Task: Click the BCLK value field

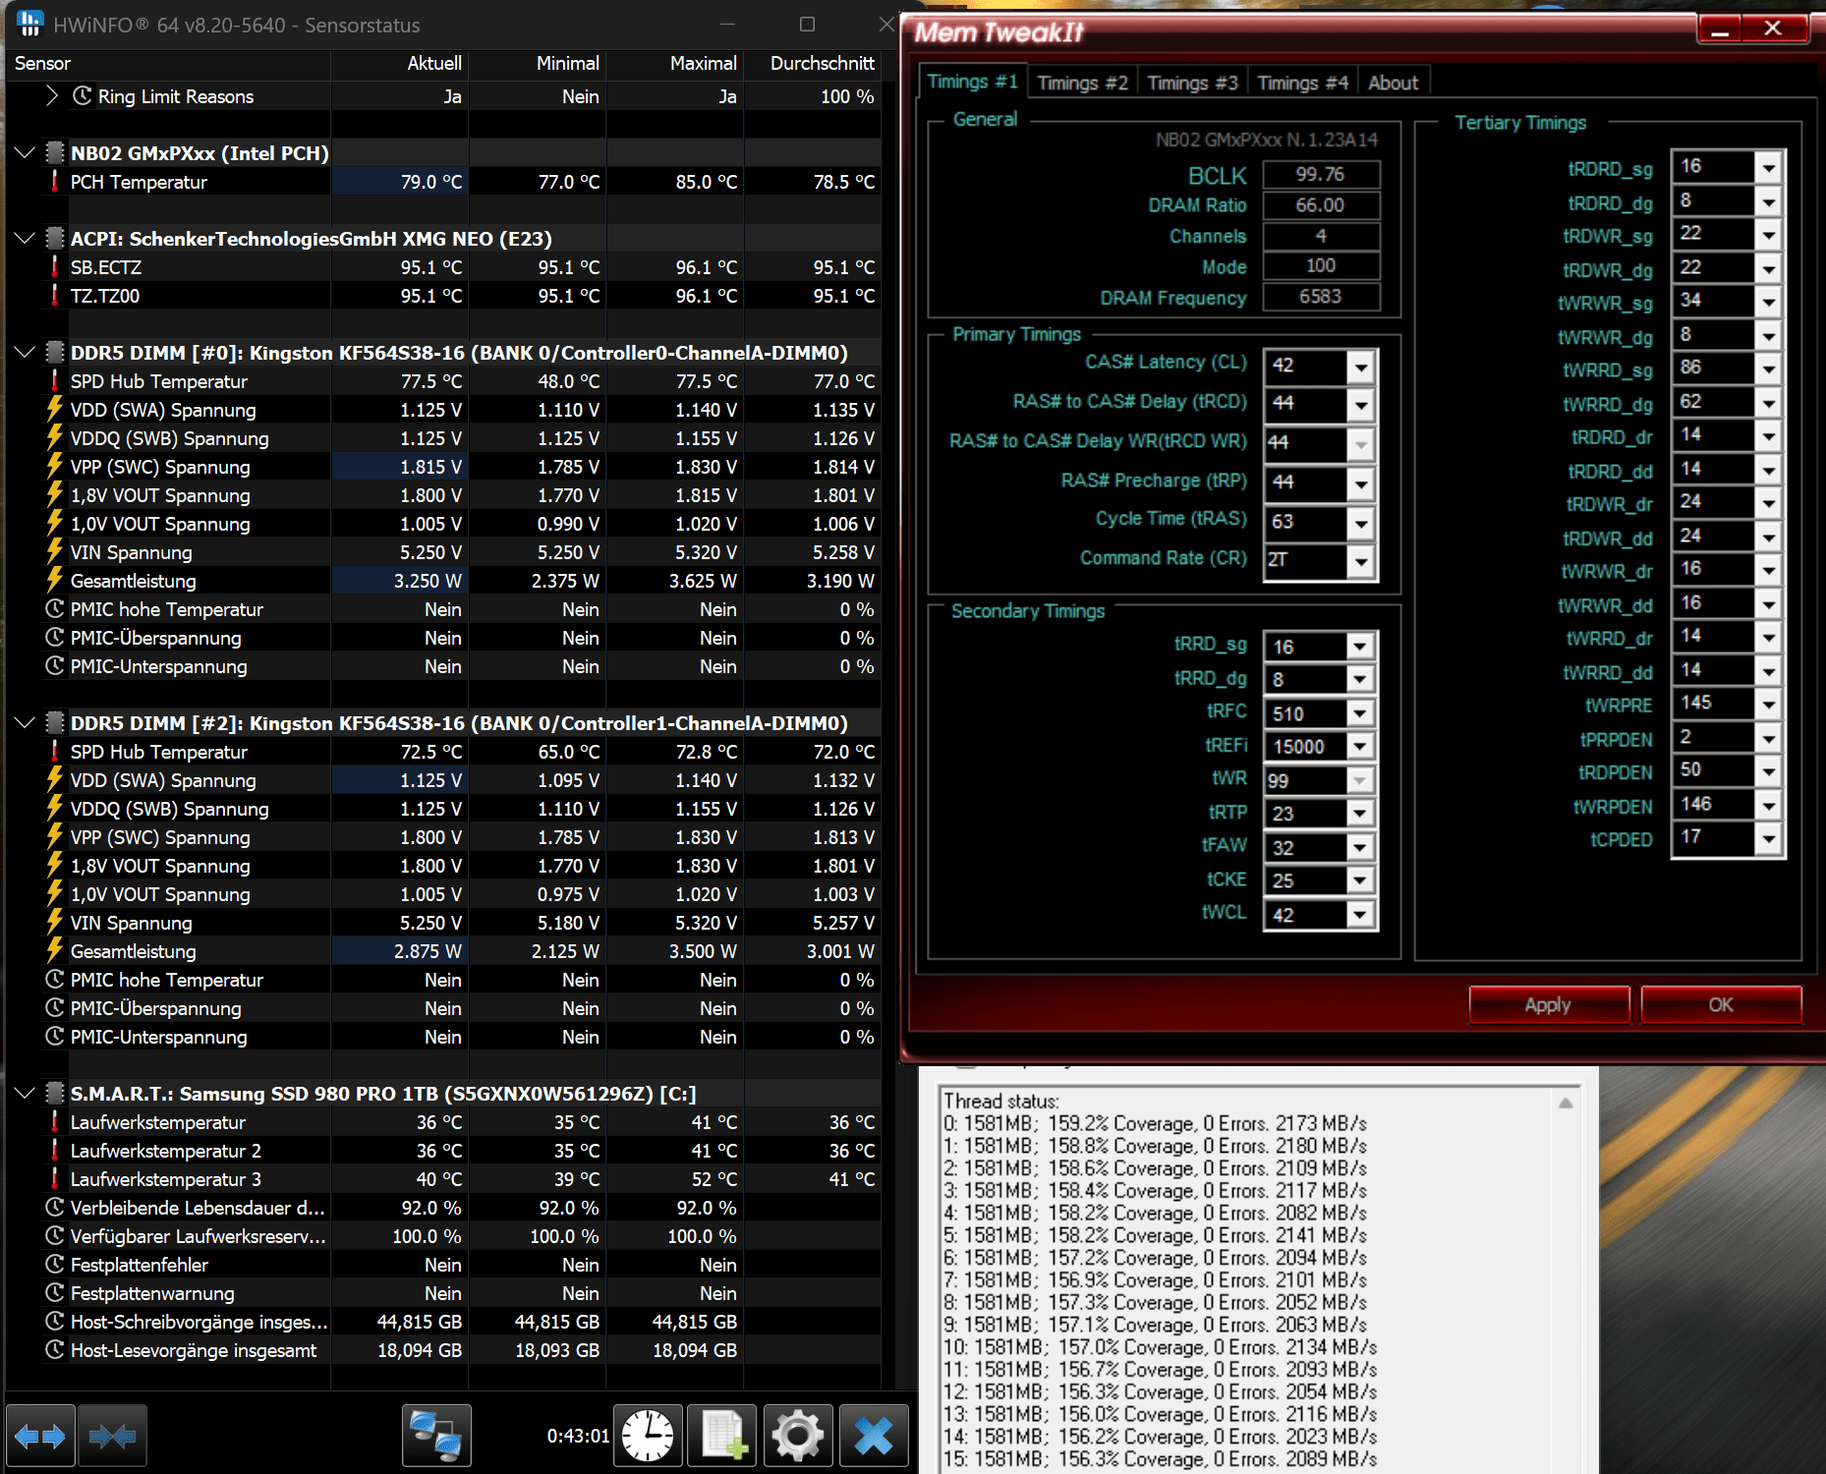Action: point(1321,175)
